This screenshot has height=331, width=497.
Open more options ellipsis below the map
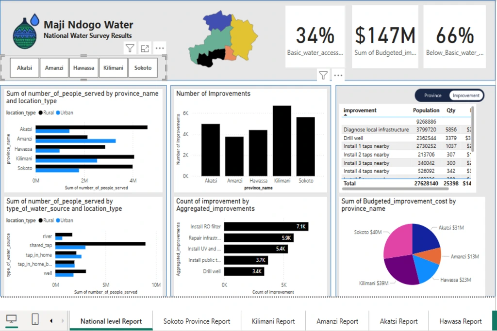pyautogui.click(x=338, y=75)
